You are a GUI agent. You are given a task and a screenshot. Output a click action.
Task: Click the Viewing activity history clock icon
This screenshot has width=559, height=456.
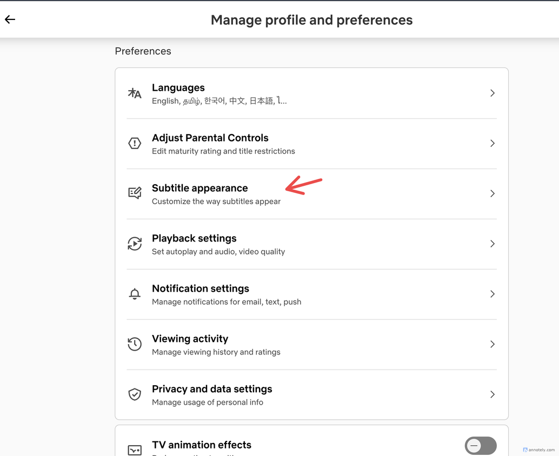point(135,344)
